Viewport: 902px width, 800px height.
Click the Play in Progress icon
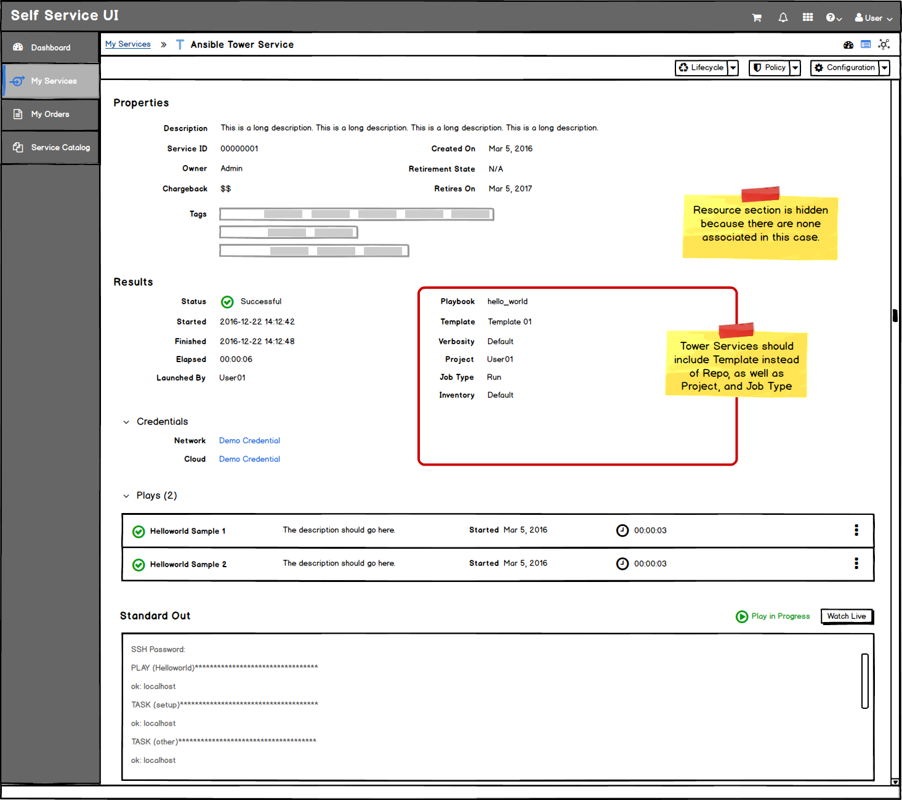coord(742,616)
